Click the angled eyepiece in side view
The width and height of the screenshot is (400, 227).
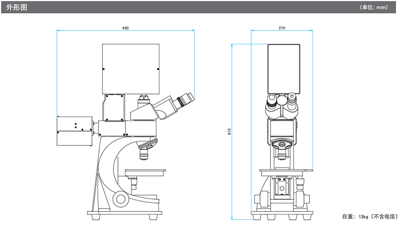coord(178,101)
